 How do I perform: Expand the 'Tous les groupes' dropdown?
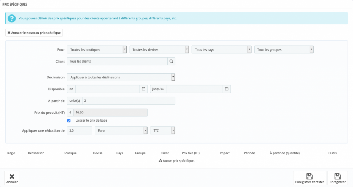(x=284, y=50)
